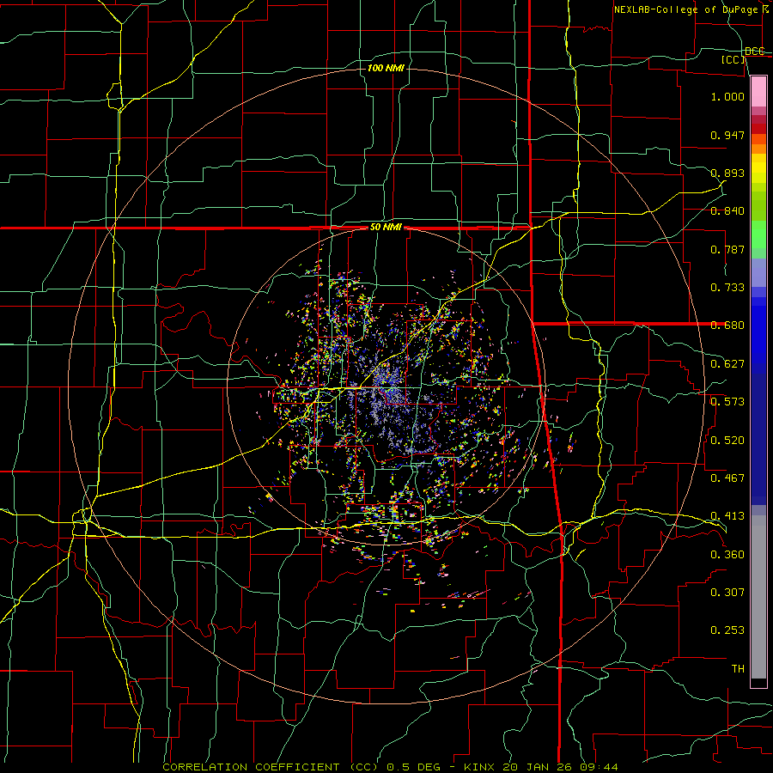Pick the gray segment of the color bar
Viewport: 773px width, 773px height.
(x=758, y=595)
